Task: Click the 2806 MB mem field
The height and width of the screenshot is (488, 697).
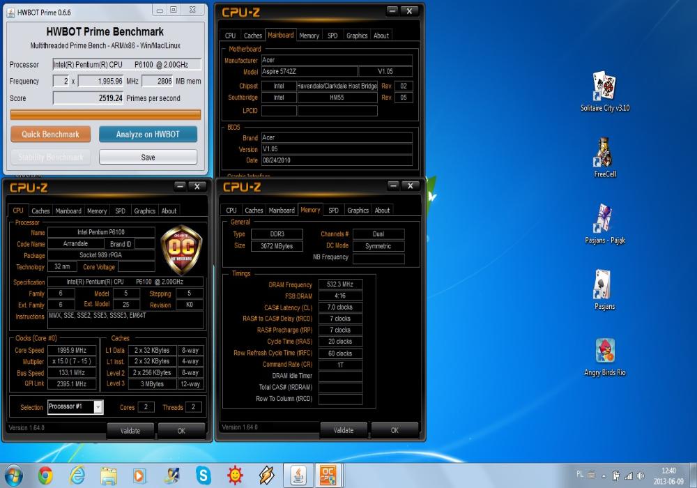Action: 158,82
